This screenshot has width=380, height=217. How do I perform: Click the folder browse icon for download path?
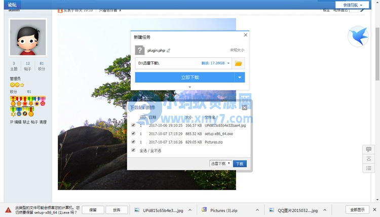pos(239,63)
